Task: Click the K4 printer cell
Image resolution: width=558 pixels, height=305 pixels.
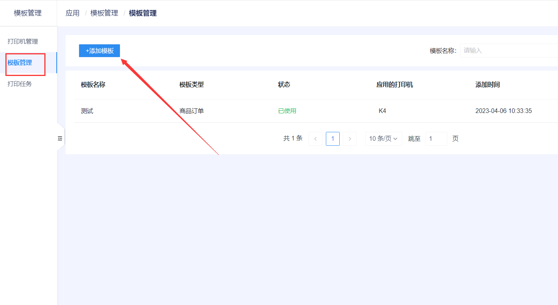Action: point(382,111)
